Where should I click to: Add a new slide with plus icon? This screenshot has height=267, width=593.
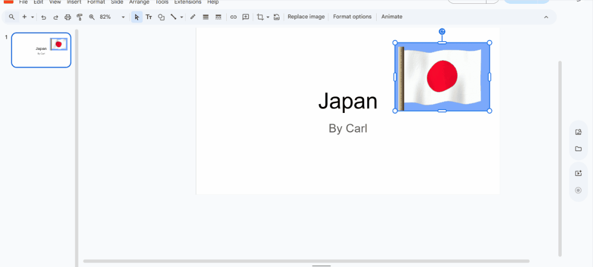click(x=24, y=17)
